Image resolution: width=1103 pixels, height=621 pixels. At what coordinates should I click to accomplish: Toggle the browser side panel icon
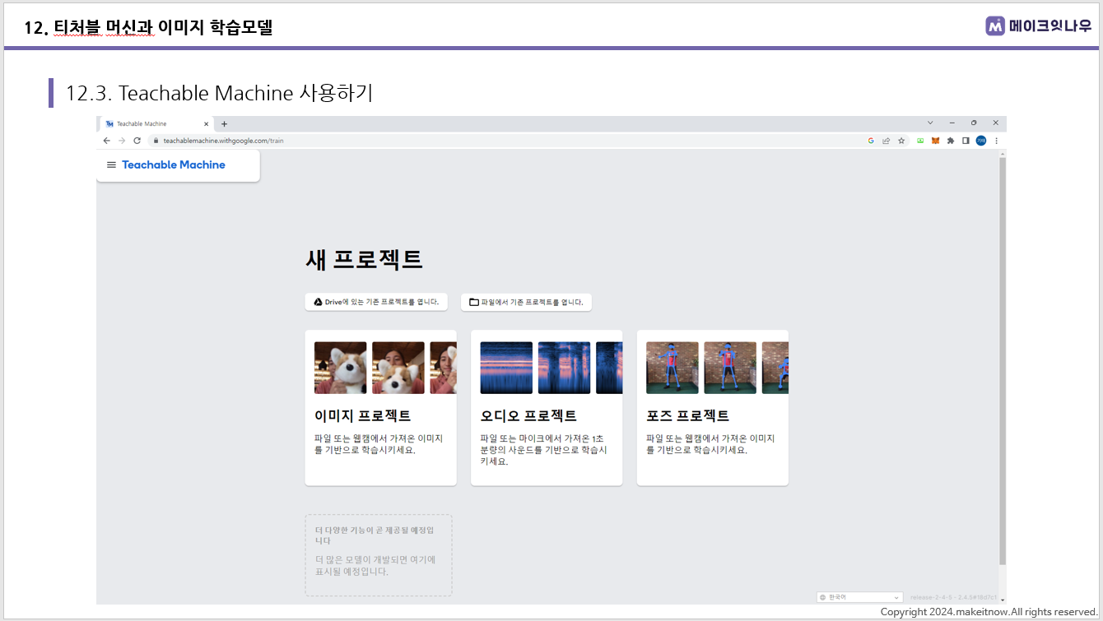click(x=966, y=141)
